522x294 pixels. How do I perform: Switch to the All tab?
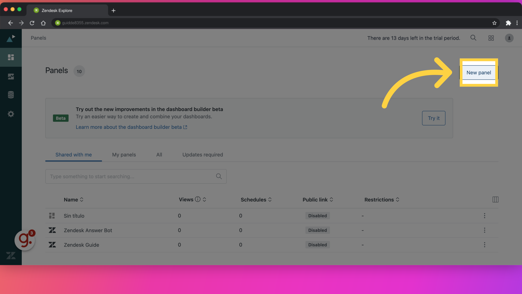pyautogui.click(x=159, y=155)
